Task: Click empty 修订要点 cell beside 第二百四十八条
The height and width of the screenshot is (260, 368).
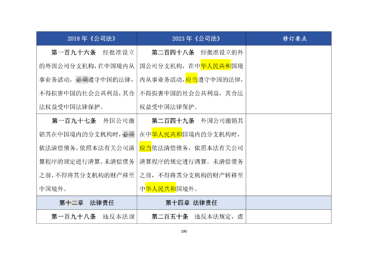Action: 289,80
